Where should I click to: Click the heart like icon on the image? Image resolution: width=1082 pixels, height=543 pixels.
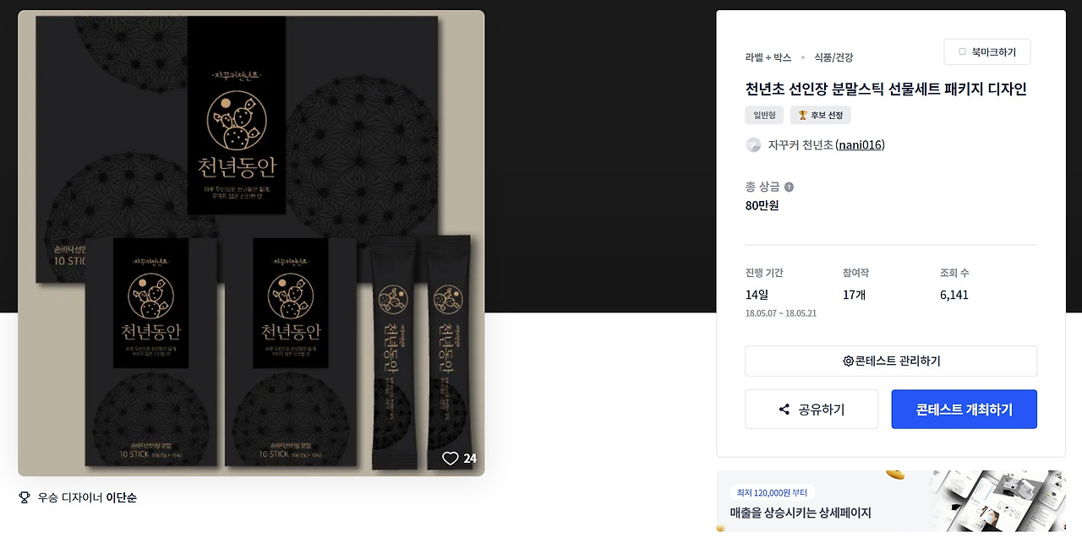click(x=451, y=459)
